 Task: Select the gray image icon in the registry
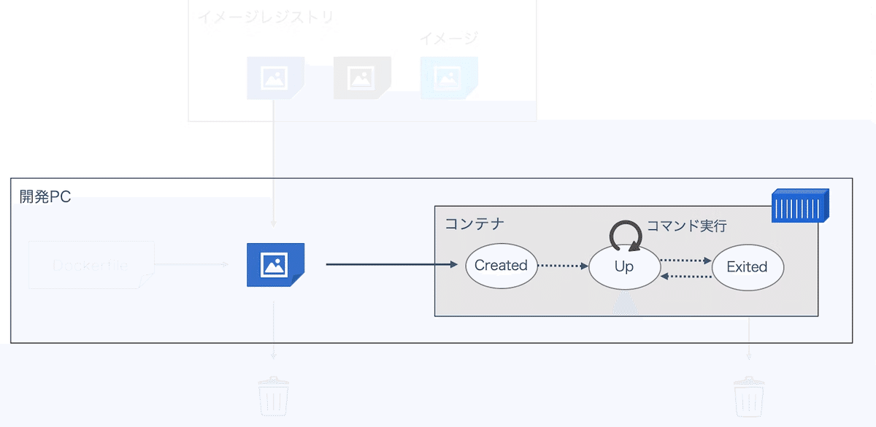click(362, 78)
